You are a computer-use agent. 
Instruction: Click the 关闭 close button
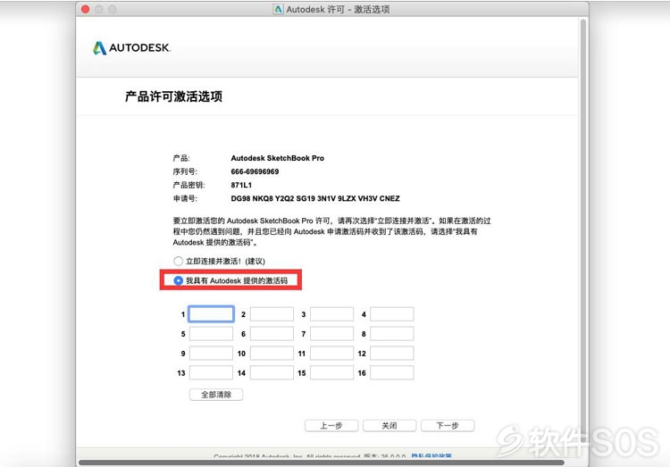coord(389,426)
